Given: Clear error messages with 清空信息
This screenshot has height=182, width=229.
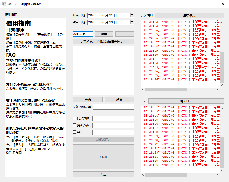Looking at the screenshot, I should (x=189, y=15).
